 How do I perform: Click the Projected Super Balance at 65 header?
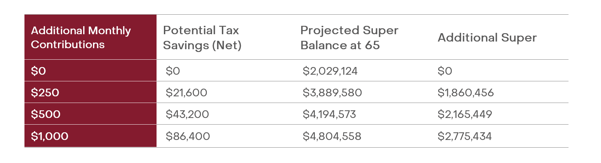tap(349, 38)
